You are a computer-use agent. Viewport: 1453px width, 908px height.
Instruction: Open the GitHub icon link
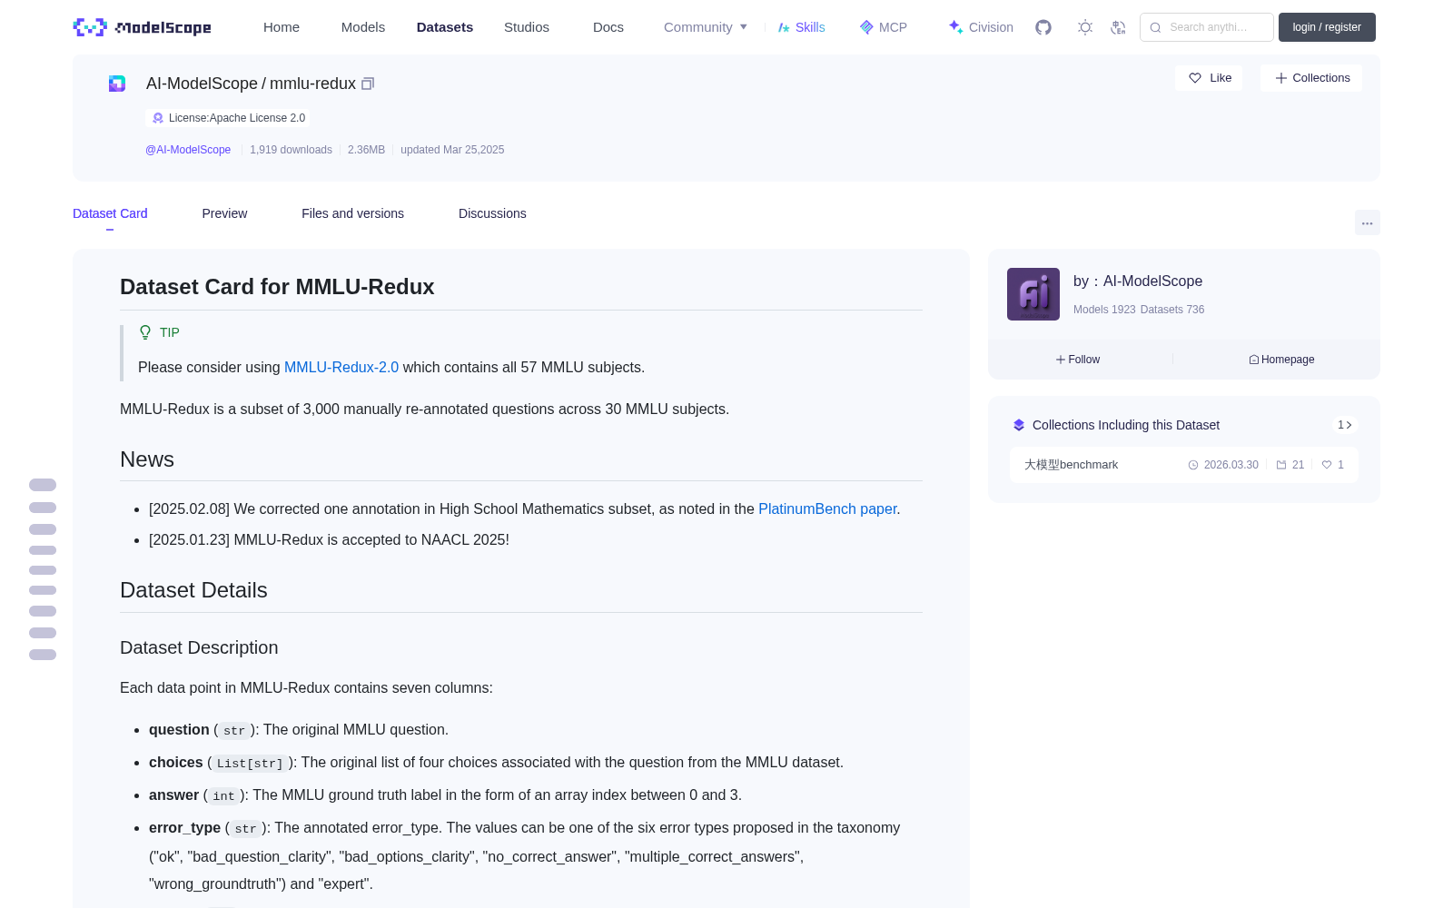[x=1043, y=27]
